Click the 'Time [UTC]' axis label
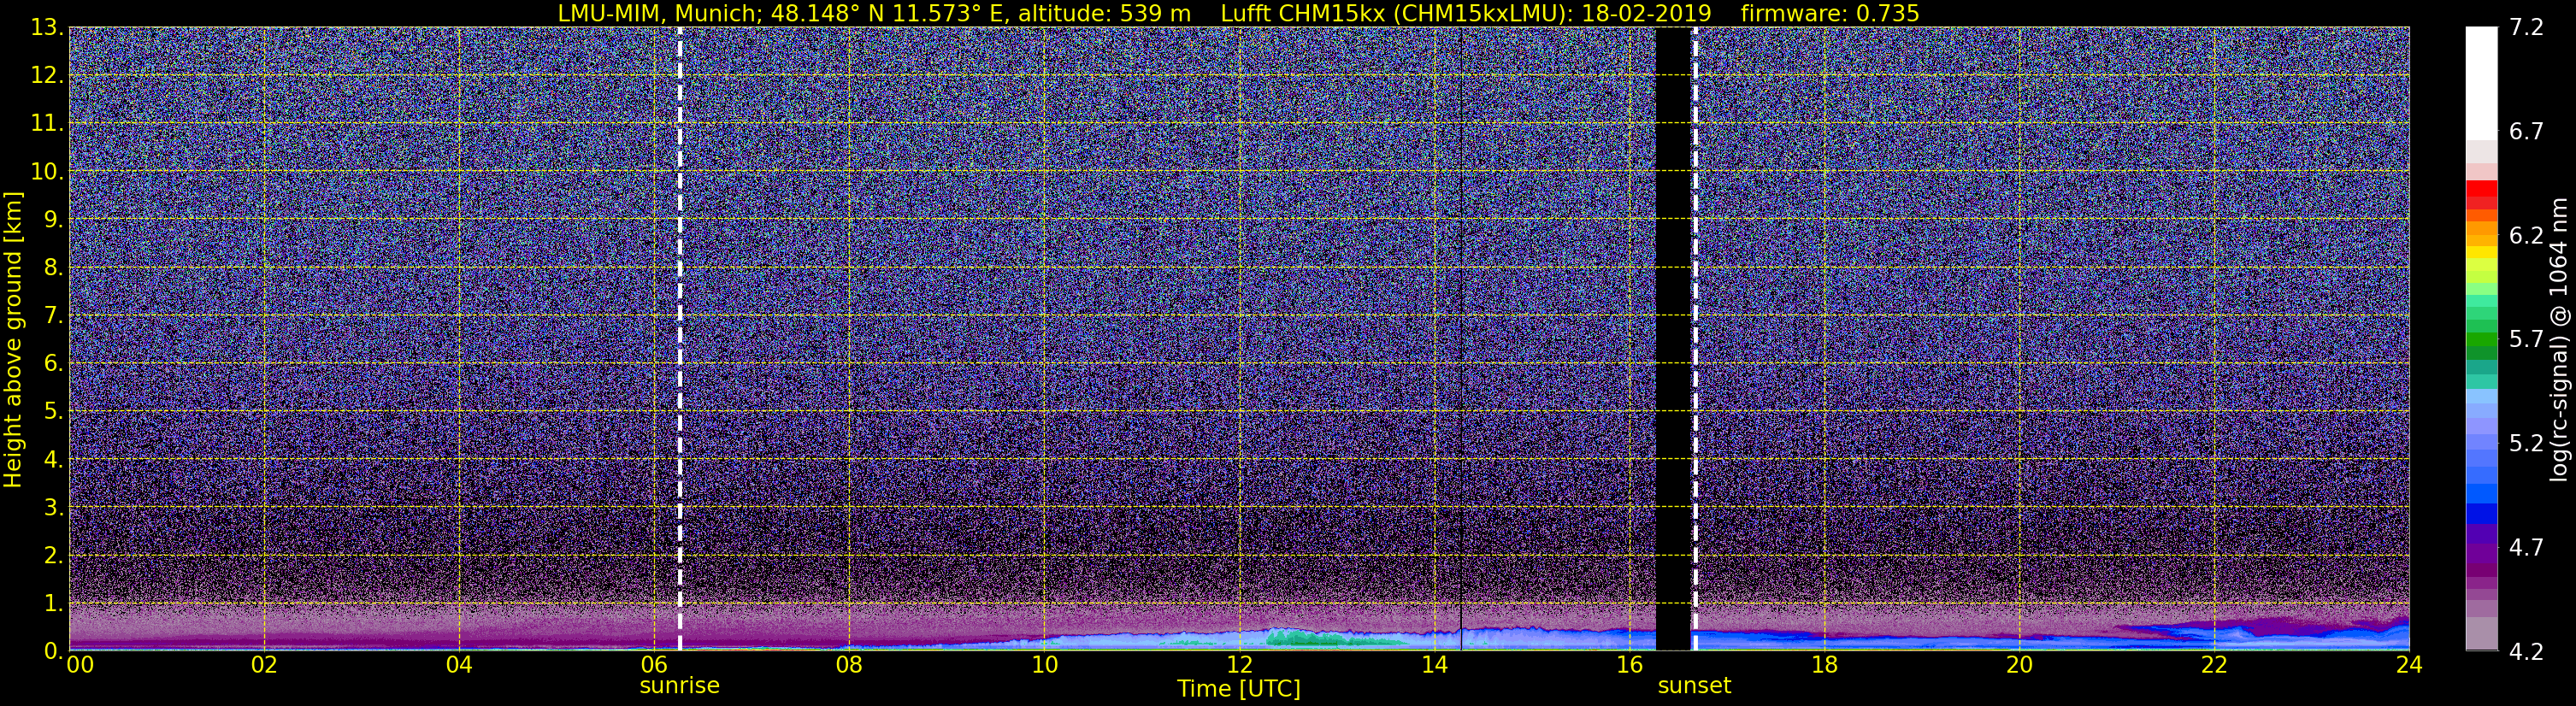The image size is (2576, 706). (x=1239, y=689)
